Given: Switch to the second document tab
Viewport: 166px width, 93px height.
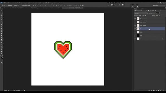Looking at the screenshot, I should pos(43,8).
